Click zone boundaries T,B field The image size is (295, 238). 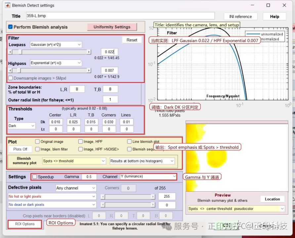[110, 89]
